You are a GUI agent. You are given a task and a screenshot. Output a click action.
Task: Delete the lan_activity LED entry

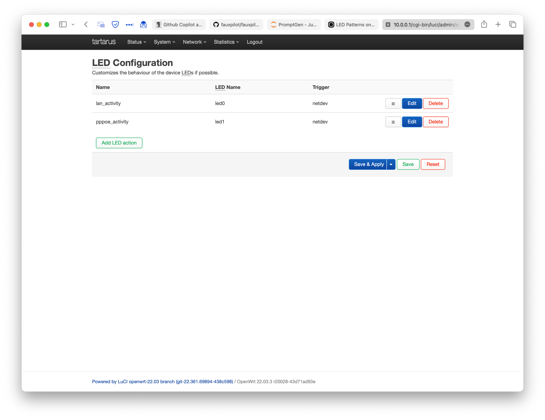pyautogui.click(x=435, y=103)
